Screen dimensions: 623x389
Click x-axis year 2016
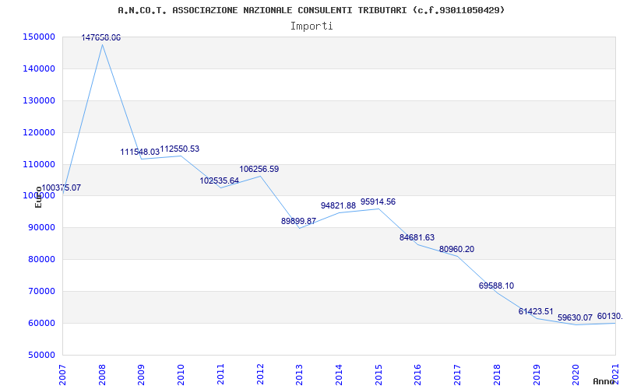418,375
